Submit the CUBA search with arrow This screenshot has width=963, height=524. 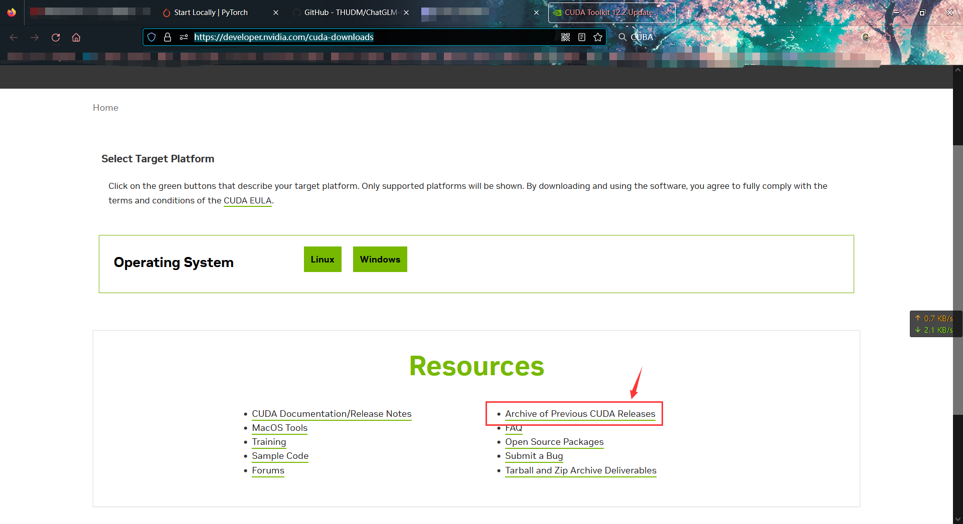coord(791,37)
